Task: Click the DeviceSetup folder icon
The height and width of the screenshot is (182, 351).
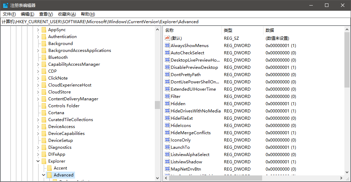Action: click(x=44, y=140)
